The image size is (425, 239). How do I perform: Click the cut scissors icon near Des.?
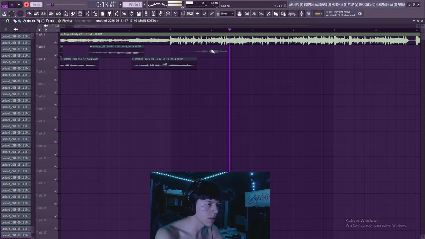click(x=269, y=14)
